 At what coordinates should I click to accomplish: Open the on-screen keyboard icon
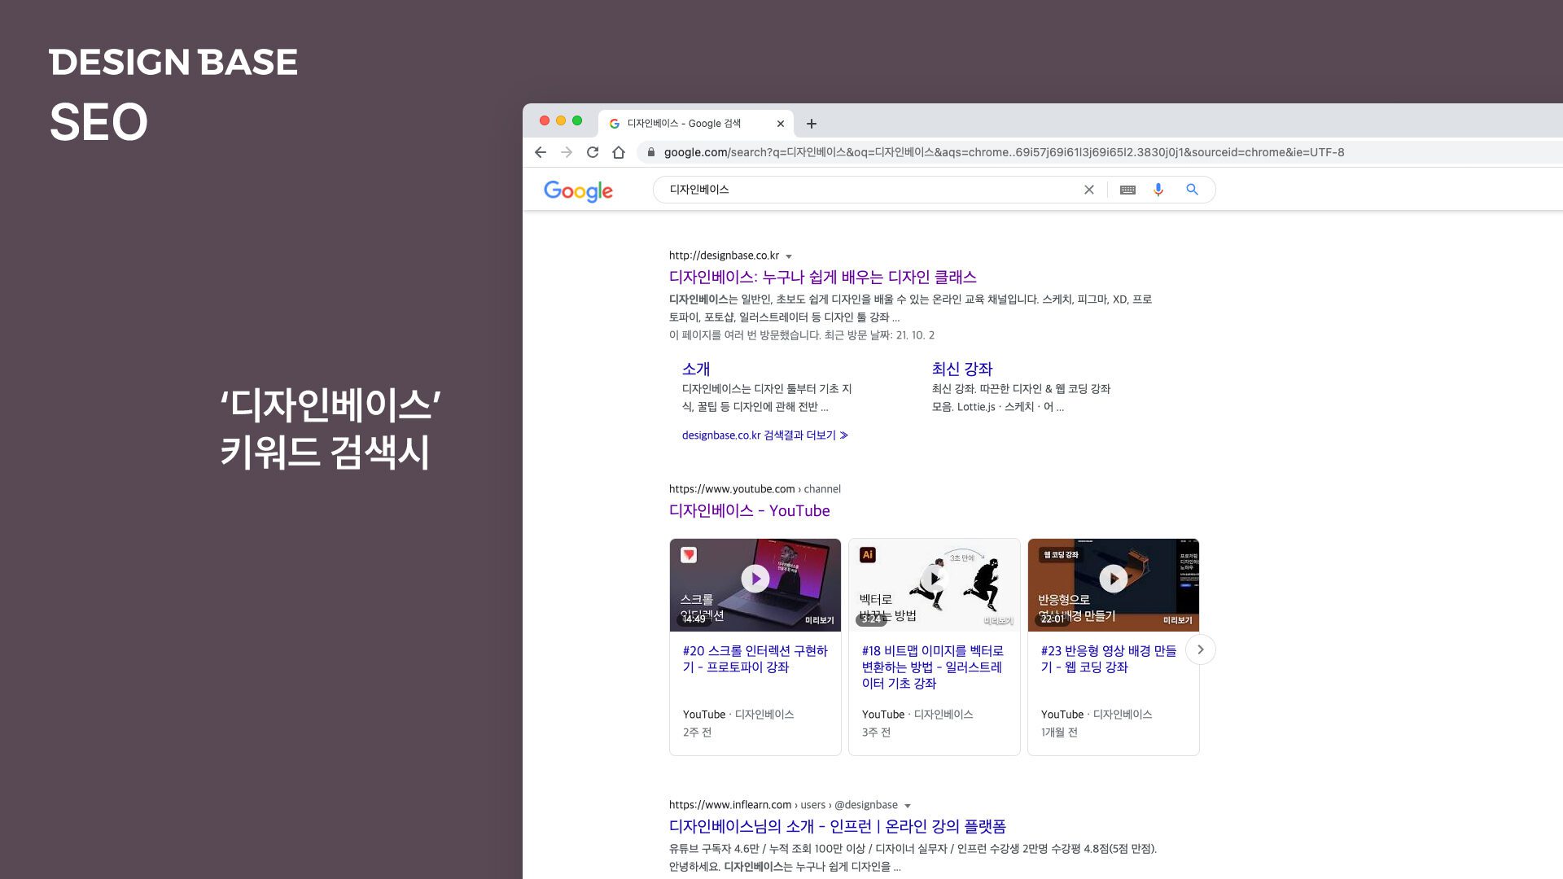click(1127, 190)
